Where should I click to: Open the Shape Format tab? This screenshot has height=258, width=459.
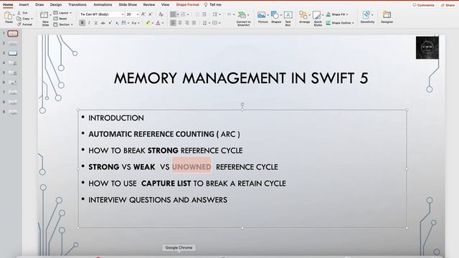(187, 5)
